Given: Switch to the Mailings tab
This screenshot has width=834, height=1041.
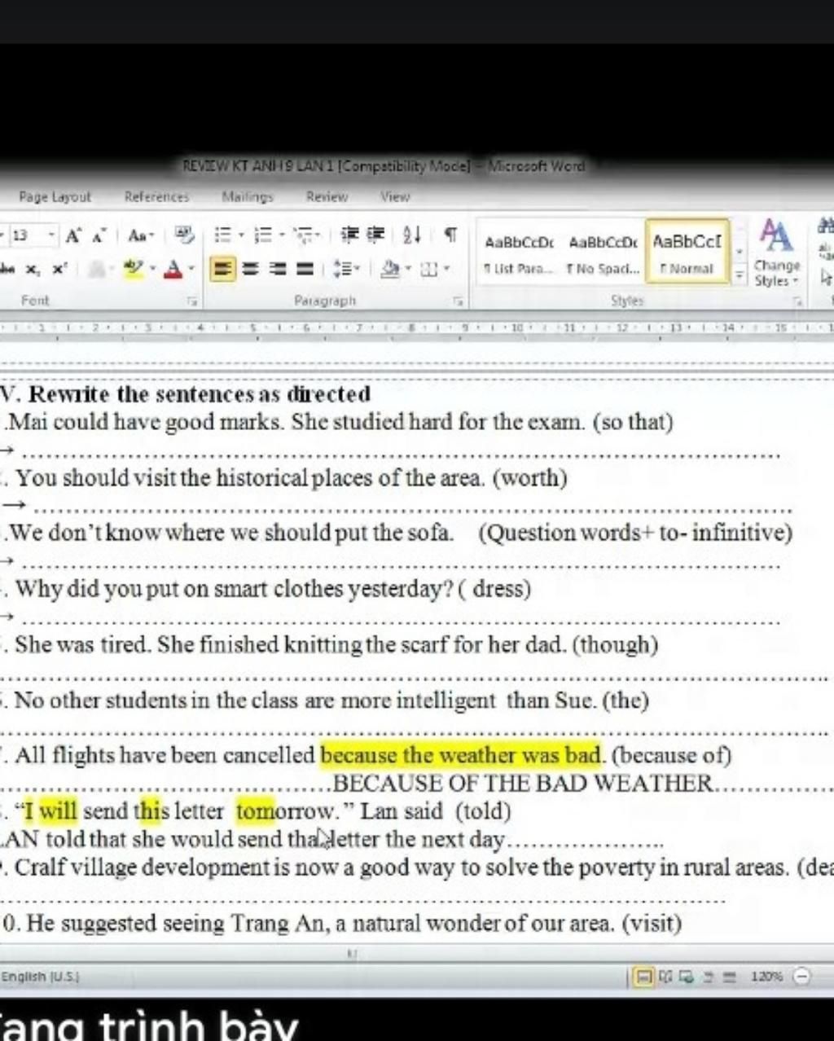Looking at the screenshot, I should click(248, 197).
